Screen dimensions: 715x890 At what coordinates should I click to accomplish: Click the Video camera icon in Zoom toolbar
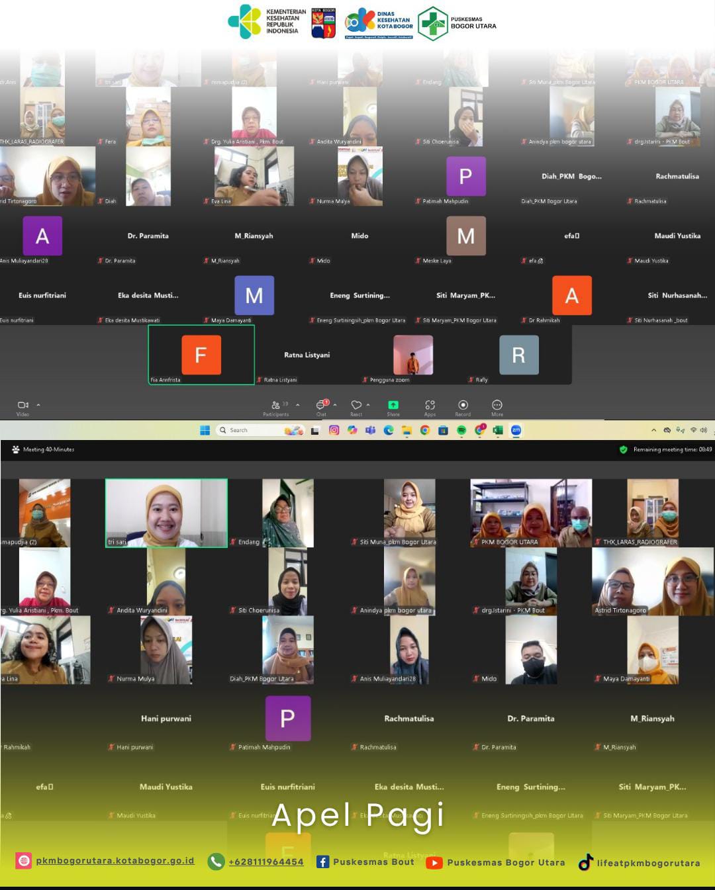(23, 405)
